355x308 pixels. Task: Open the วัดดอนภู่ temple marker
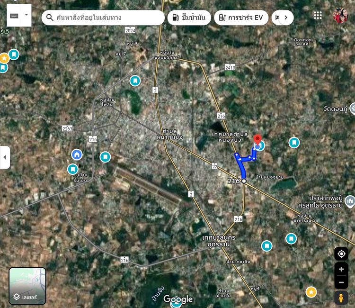pyautogui.click(x=352, y=109)
